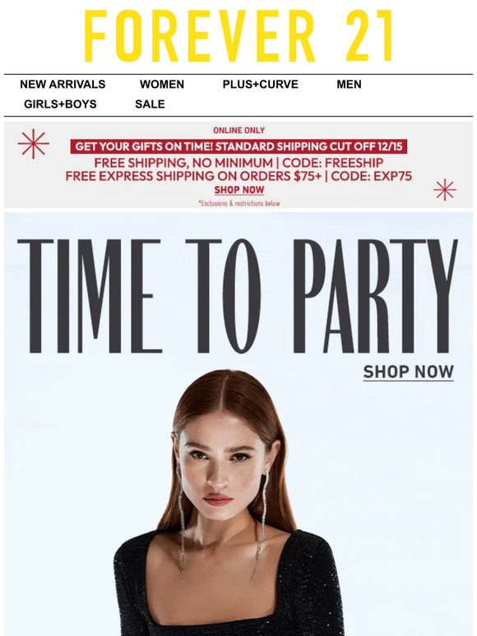Go to the Women section
The height and width of the screenshot is (636, 477).
pos(162,85)
